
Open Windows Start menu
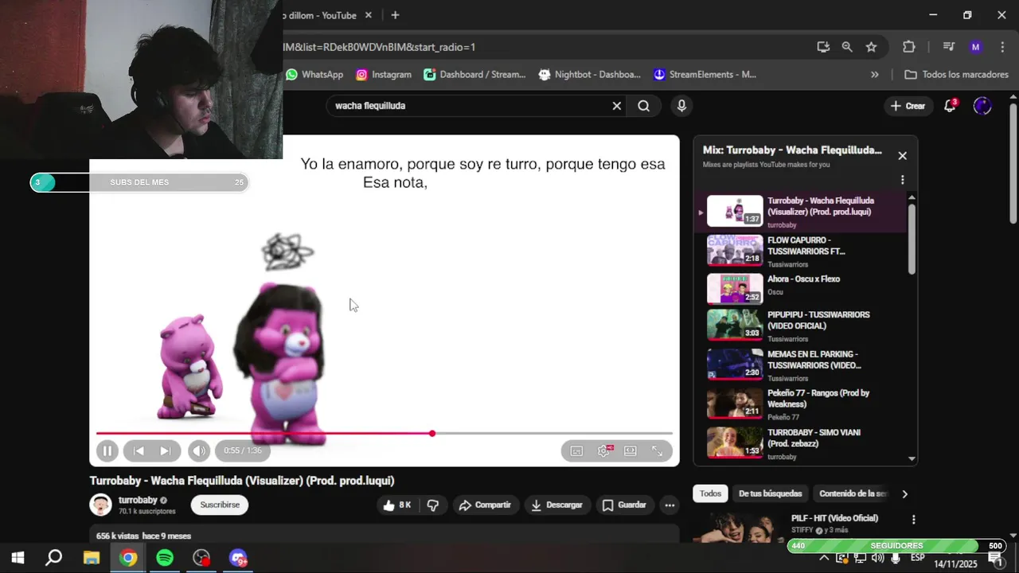[18, 558]
